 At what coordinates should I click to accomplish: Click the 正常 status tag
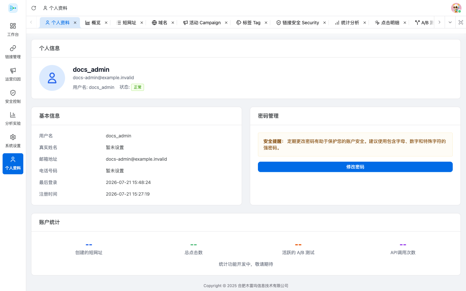(138, 87)
